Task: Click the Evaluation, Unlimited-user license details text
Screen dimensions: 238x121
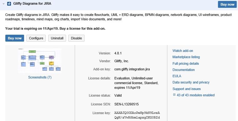Action: pyautogui.click(x=136, y=83)
